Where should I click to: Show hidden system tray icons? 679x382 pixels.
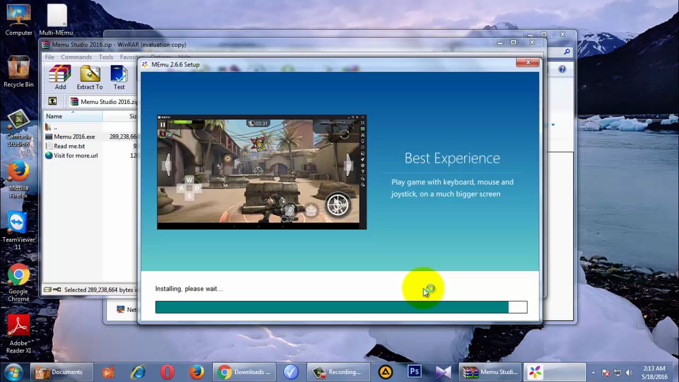click(x=593, y=372)
